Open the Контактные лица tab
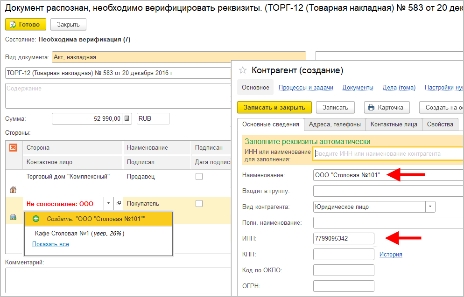The width and height of the screenshot is (464, 297). click(x=394, y=124)
